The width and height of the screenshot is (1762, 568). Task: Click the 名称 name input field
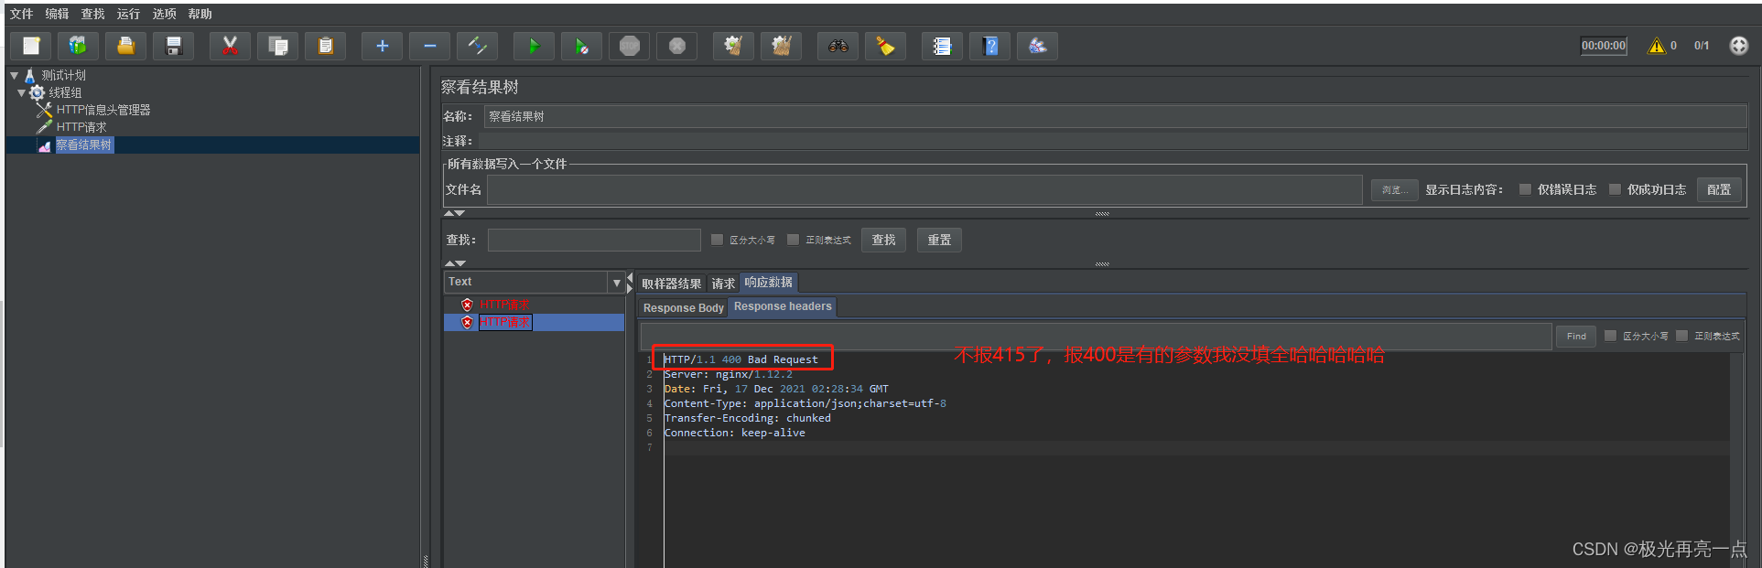coord(1115,116)
